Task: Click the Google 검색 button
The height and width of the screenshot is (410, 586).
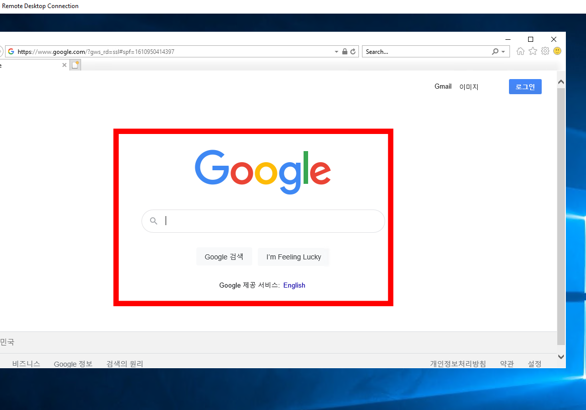Action: click(224, 257)
